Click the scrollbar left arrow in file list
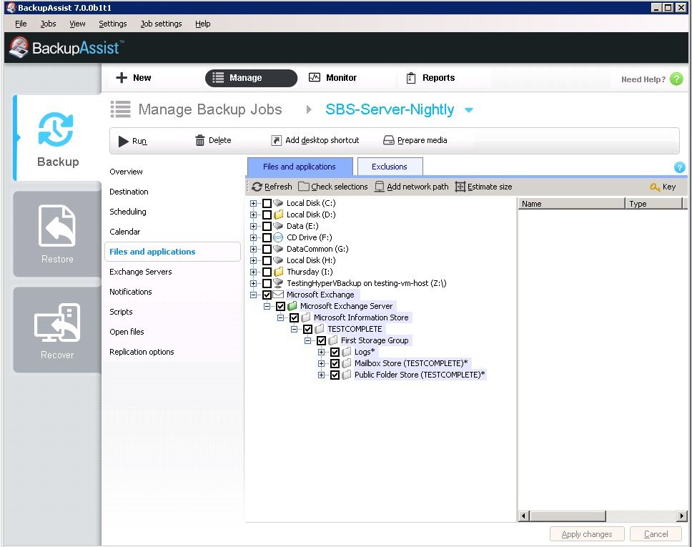Image resolution: width=692 pixels, height=547 pixels. coord(524,516)
